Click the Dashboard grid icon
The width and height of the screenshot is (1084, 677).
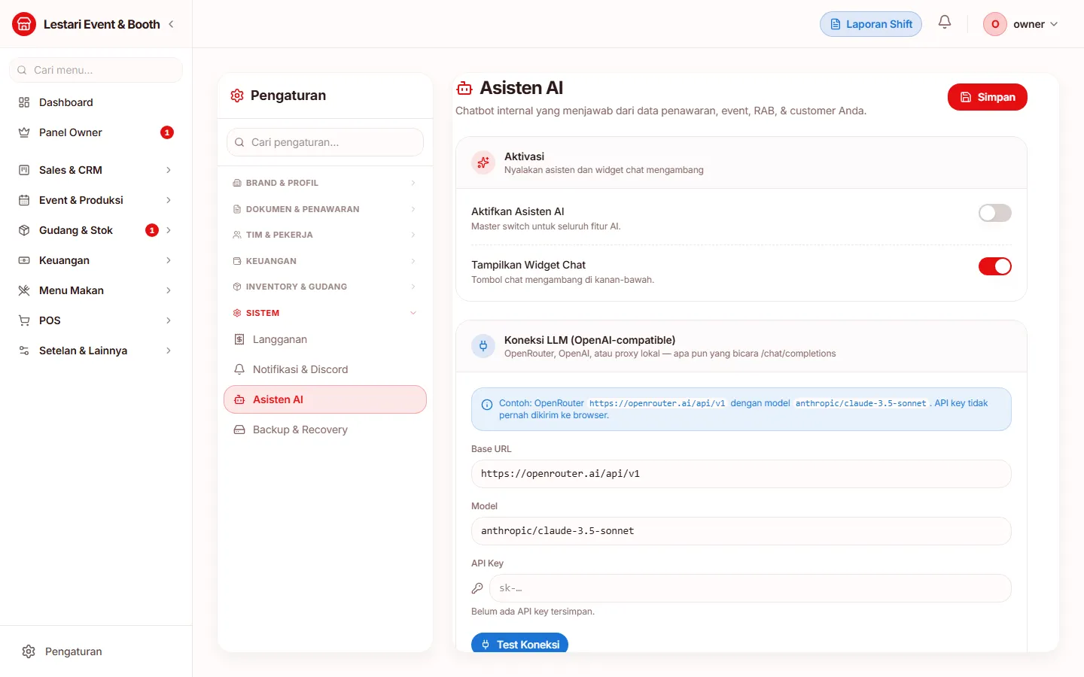[24, 102]
